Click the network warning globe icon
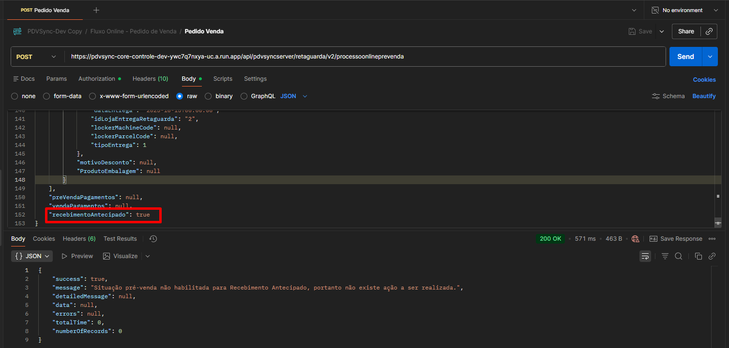 point(636,239)
